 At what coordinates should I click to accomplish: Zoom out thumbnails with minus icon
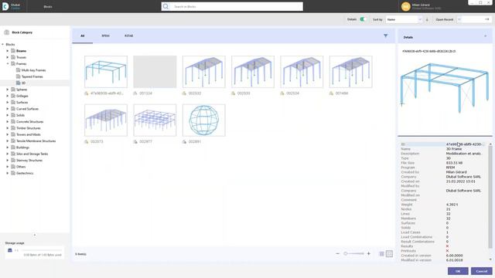click(x=337, y=254)
